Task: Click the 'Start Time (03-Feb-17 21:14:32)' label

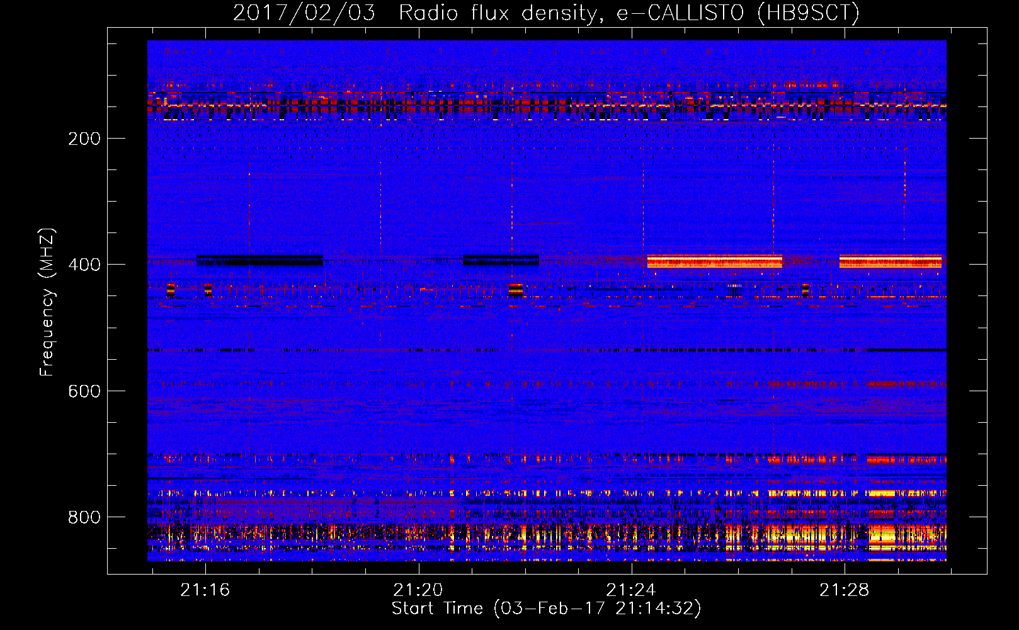Action: tap(546, 609)
